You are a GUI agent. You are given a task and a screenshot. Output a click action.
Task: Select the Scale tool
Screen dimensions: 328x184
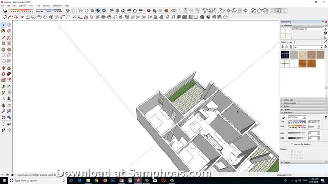tap(3, 80)
